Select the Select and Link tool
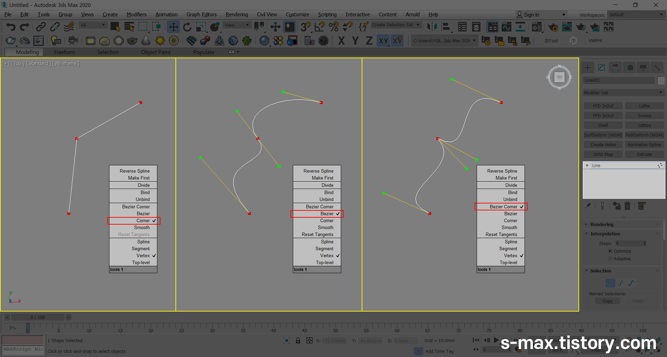The height and width of the screenshot is (357, 667). 41,27
